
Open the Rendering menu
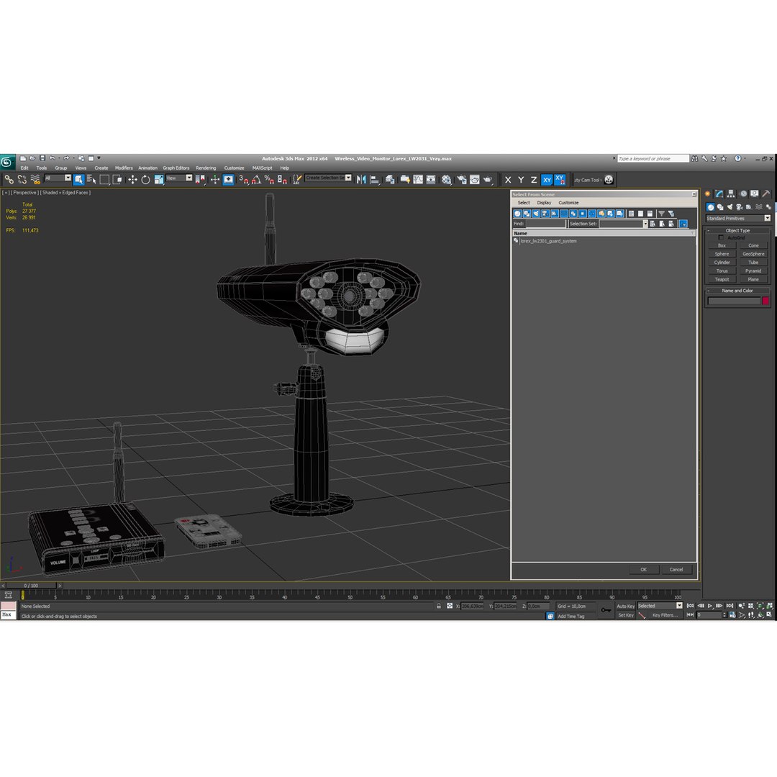click(x=206, y=168)
